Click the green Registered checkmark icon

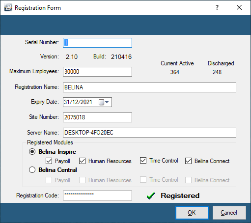151,195
